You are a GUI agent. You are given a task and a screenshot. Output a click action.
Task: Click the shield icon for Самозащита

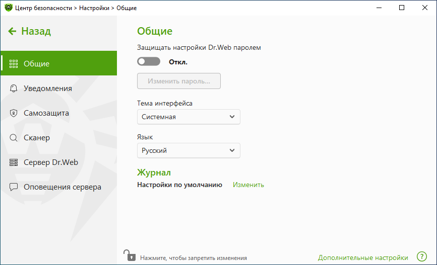point(14,113)
